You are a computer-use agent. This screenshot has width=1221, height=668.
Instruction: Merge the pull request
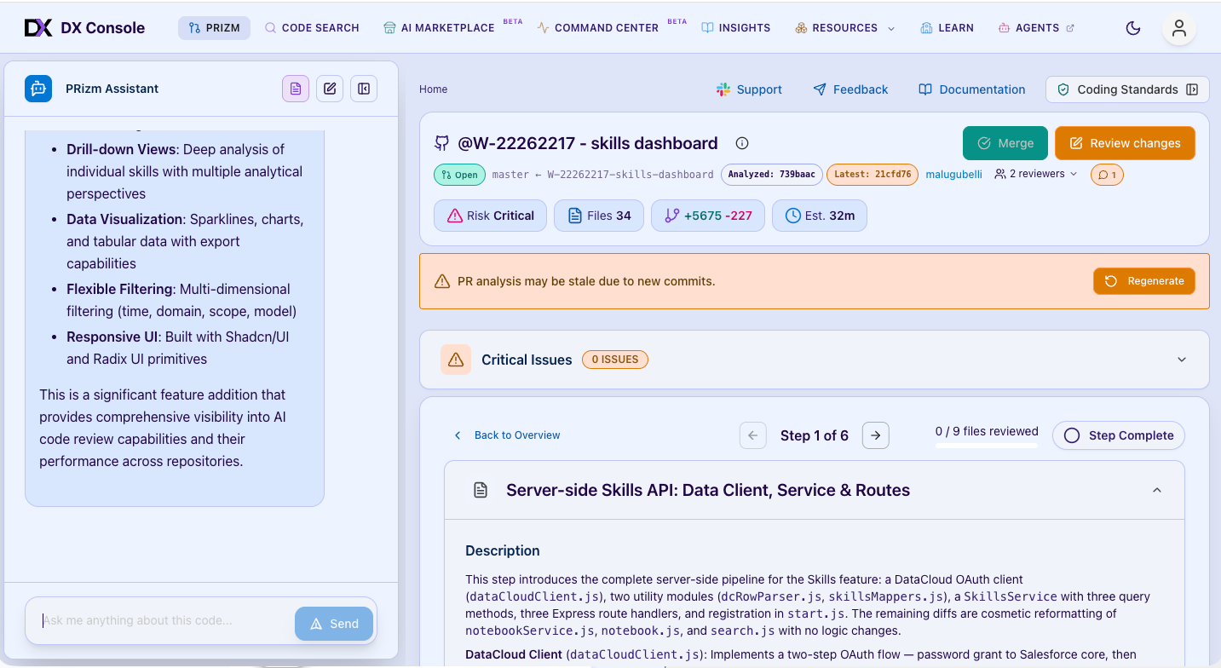1005,143
